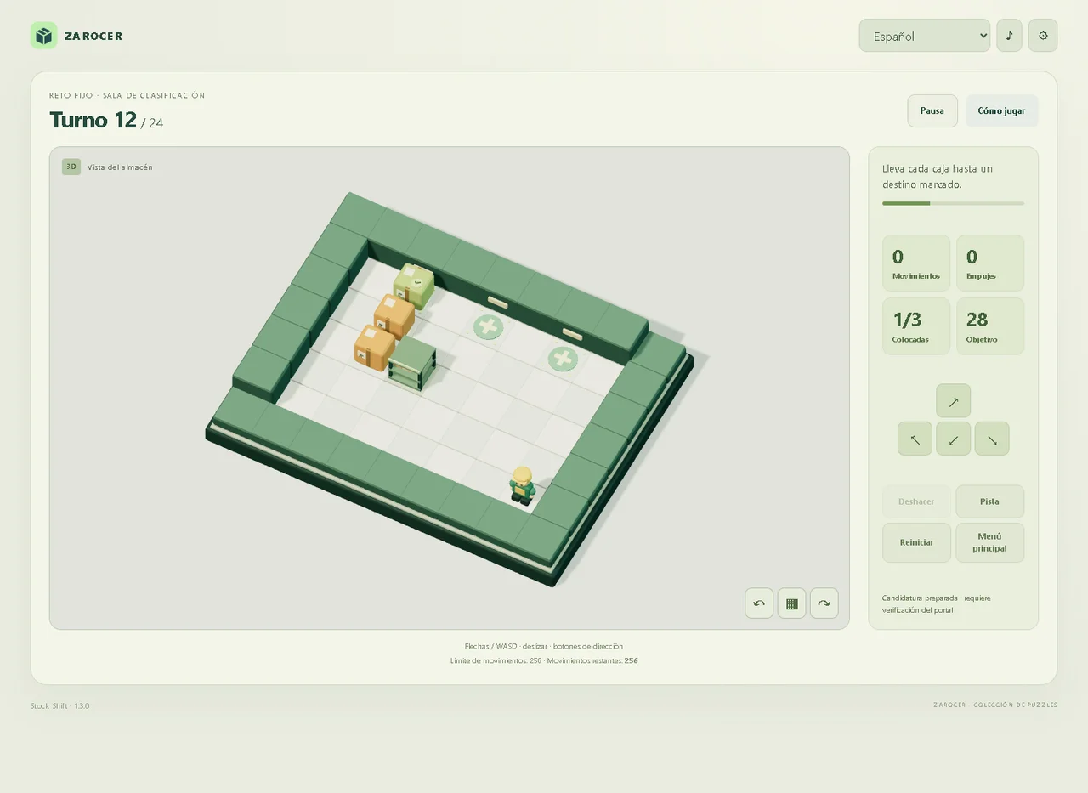Toggle the grid view icon
The width and height of the screenshot is (1088, 793).
tap(791, 603)
